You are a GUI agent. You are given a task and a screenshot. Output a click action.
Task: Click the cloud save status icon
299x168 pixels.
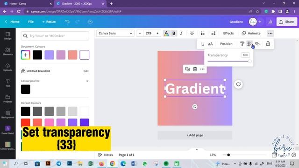90,21
